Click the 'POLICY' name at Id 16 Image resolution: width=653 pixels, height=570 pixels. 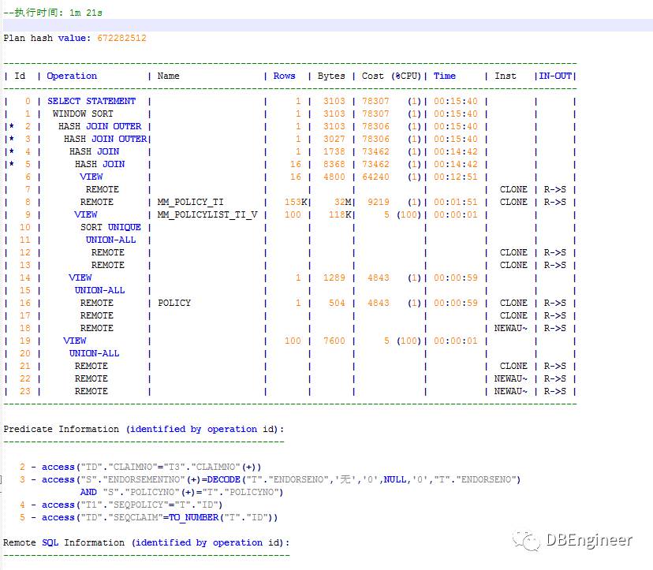[x=174, y=303]
